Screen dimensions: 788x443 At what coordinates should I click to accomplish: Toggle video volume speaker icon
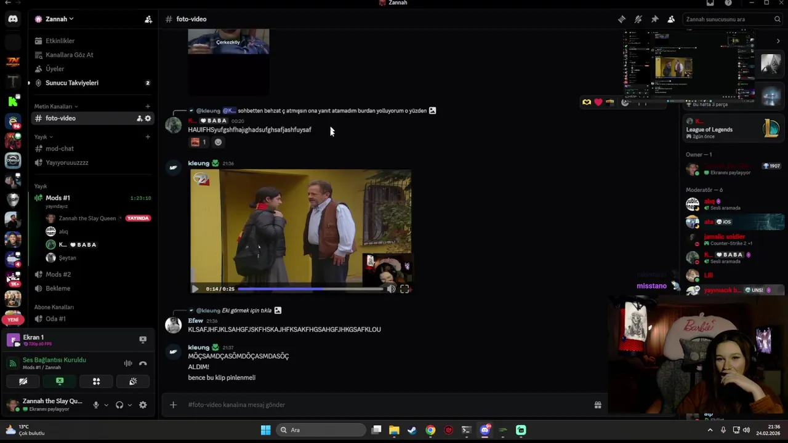click(x=391, y=289)
